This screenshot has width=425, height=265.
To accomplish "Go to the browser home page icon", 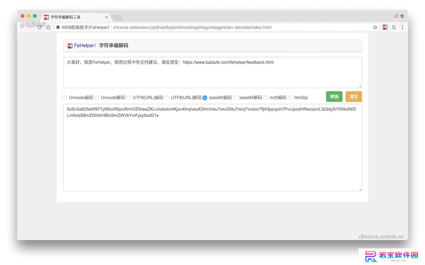I will click(x=48, y=27).
